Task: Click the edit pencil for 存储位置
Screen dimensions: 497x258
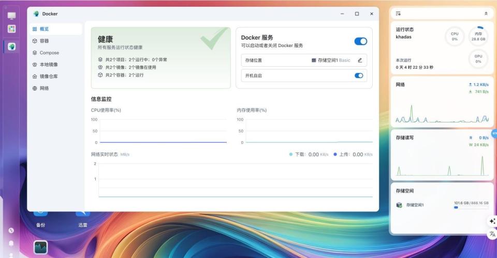Action: coord(360,60)
